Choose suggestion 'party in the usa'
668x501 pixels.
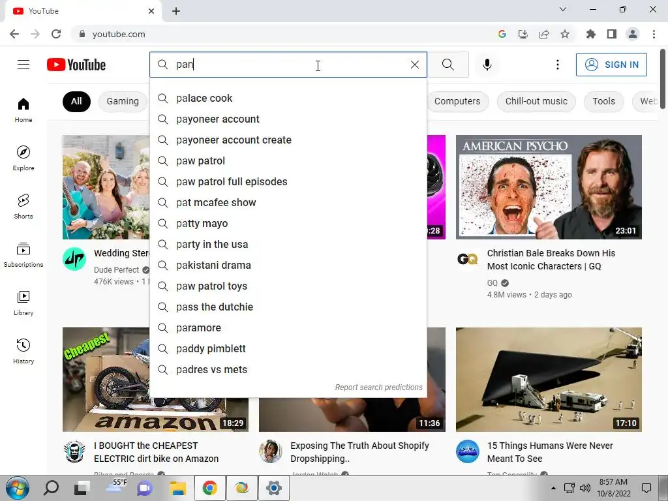288,245
